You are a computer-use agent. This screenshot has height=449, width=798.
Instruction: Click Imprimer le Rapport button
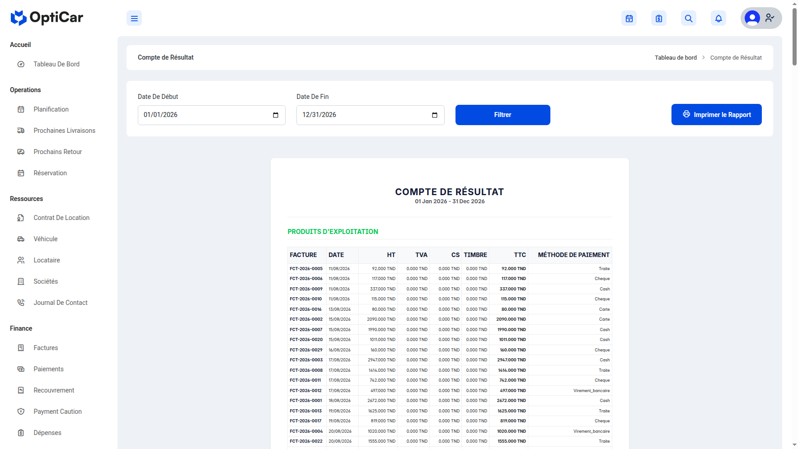coord(717,115)
